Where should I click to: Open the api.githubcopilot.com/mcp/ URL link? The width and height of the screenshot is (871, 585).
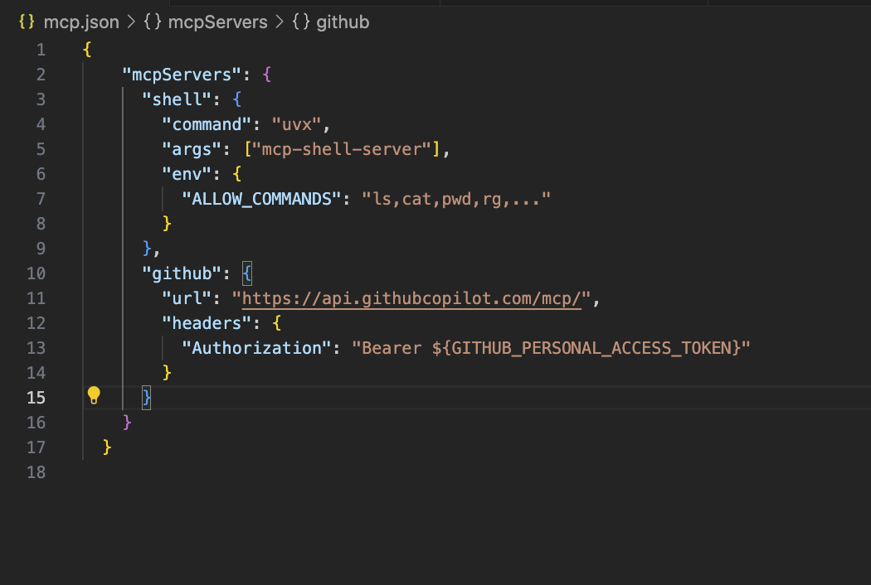(x=411, y=298)
